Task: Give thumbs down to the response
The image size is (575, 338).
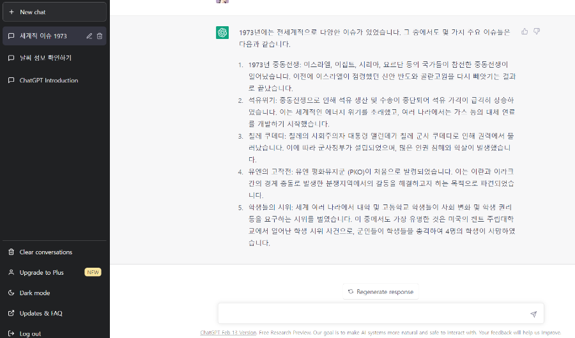Action: point(537,31)
